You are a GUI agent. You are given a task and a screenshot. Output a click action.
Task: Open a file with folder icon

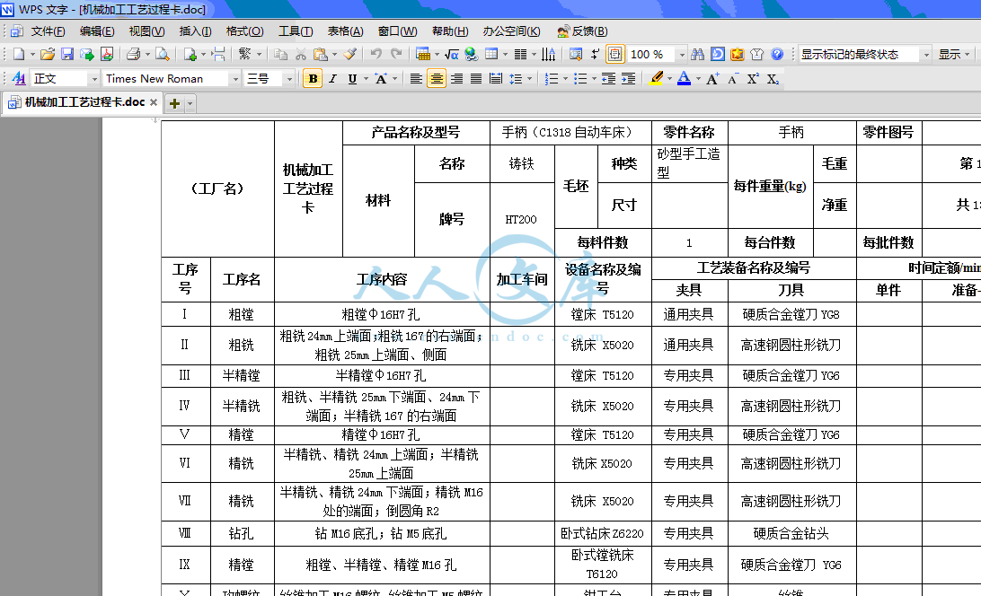pos(48,55)
